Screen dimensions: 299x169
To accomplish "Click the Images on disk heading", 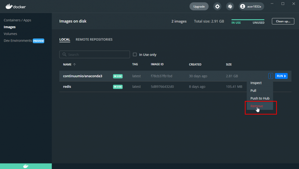I will (73, 21).
